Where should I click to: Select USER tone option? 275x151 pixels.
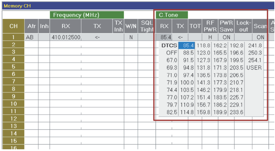click(254, 68)
